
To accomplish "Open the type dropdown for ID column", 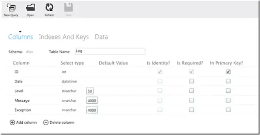I will point(64,72).
